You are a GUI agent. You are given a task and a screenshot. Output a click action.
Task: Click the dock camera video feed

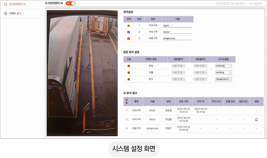(82, 73)
